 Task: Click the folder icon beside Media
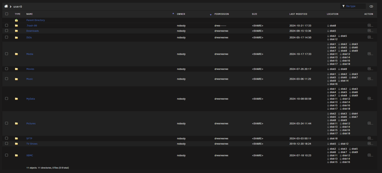[16, 54]
